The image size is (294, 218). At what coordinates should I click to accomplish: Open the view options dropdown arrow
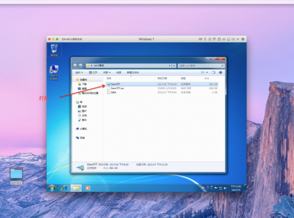207,72
